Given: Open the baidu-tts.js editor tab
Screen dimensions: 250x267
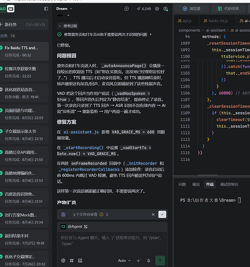Looking at the screenshot, I should point(215,21).
